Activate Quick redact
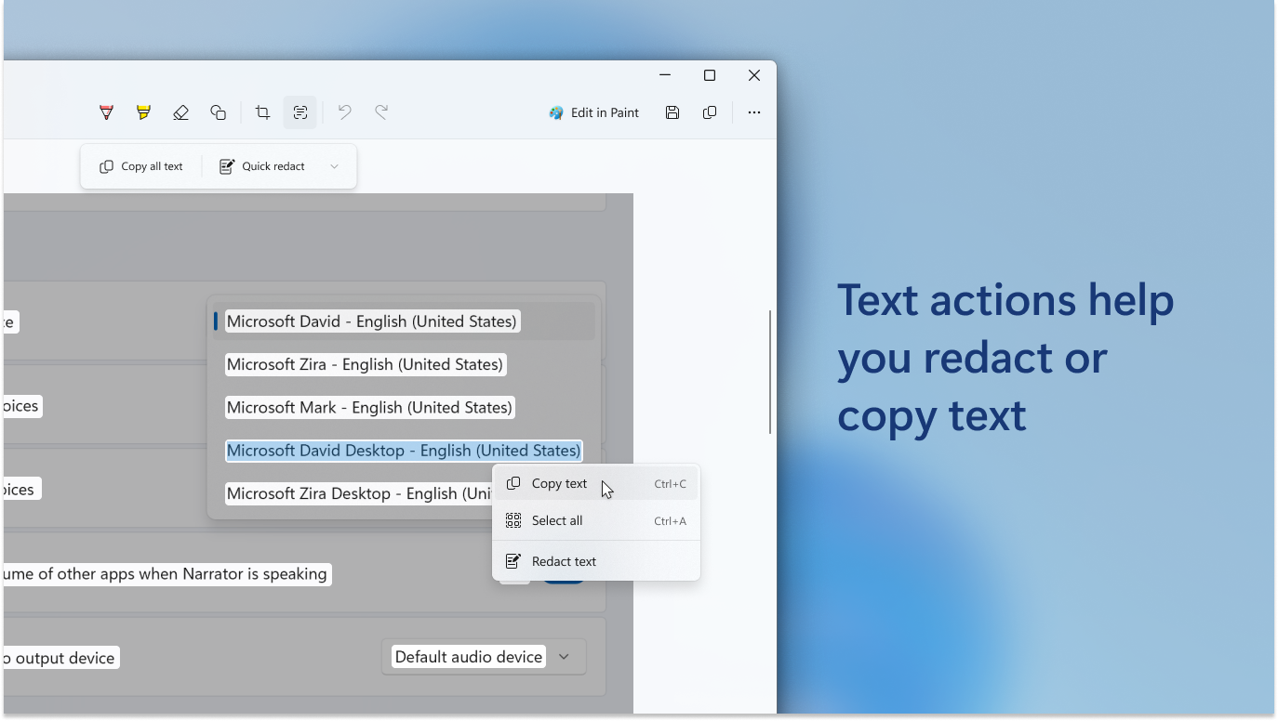This screenshot has height=721, width=1278. [263, 165]
